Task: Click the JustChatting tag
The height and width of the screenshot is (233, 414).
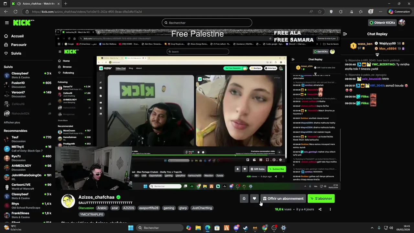Action: (x=202, y=208)
